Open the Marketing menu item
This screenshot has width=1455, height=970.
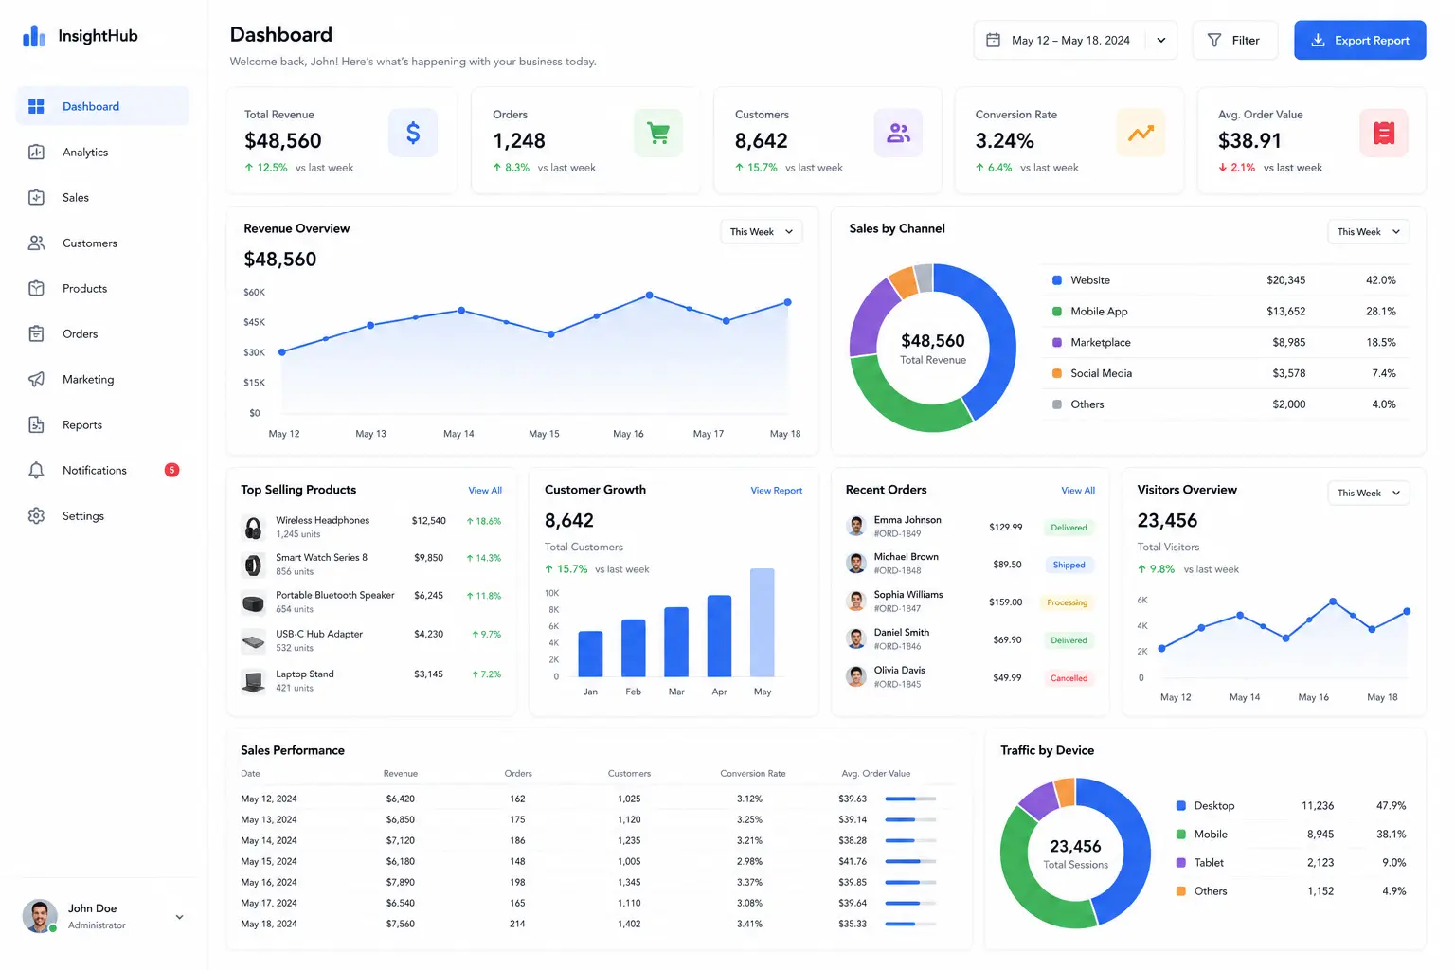pos(102,379)
